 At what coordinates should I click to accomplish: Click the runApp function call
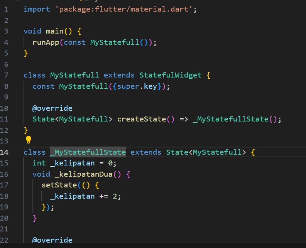[46, 42]
